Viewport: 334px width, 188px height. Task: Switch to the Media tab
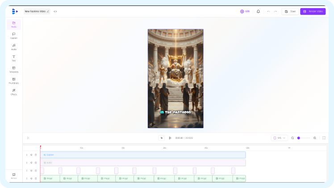click(14, 24)
